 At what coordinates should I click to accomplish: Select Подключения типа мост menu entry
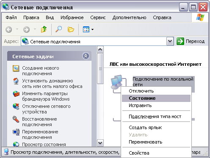tap(156, 116)
